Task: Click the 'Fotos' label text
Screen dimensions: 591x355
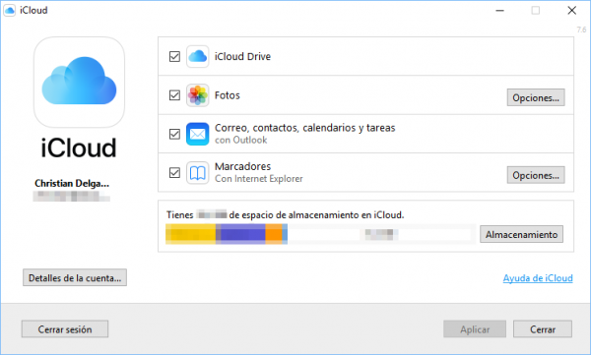Action: (x=228, y=95)
